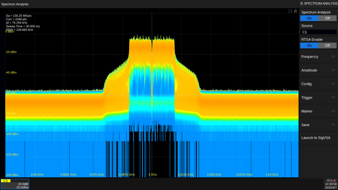Image resolution: width=338 pixels, height=190 pixels.
Task: Open the Source C1 dropdown
Action: (319, 32)
